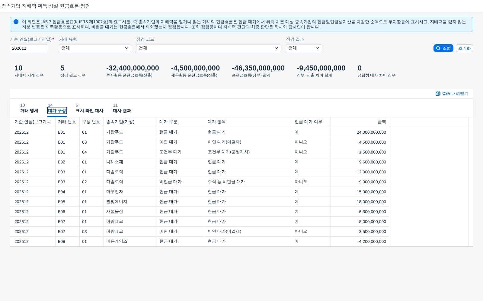
Task: Select the 별빛에너지 E05 table row
Action: tap(199, 202)
